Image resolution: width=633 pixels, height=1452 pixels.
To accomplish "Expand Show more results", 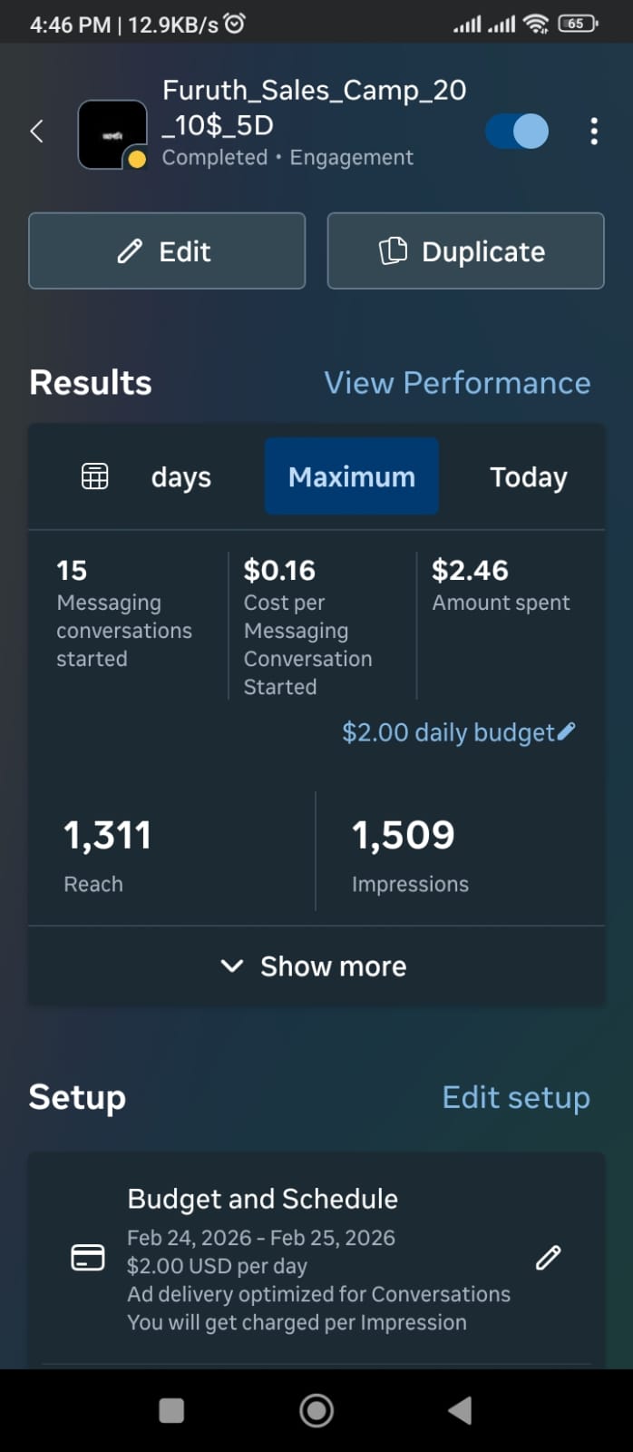I will pyautogui.click(x=316, y=966).
